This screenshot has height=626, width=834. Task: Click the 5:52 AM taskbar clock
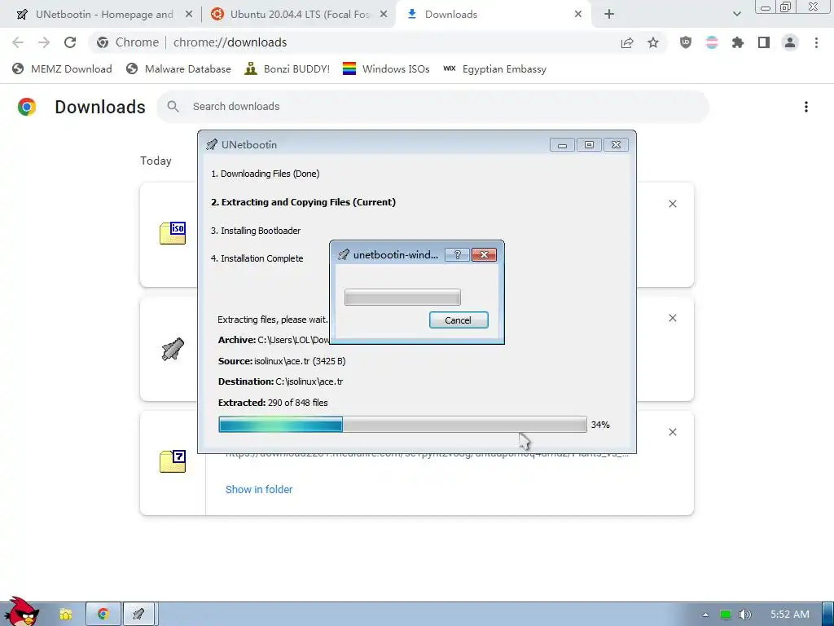pyautogui.click(x=790, y=615)
